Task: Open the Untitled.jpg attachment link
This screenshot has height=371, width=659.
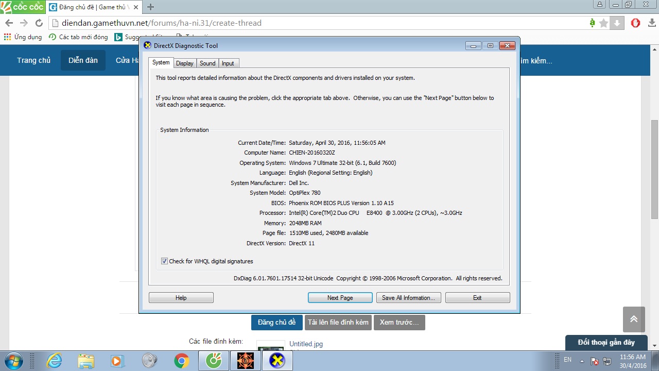Action: pyautogui.click(x=306, y=344)
